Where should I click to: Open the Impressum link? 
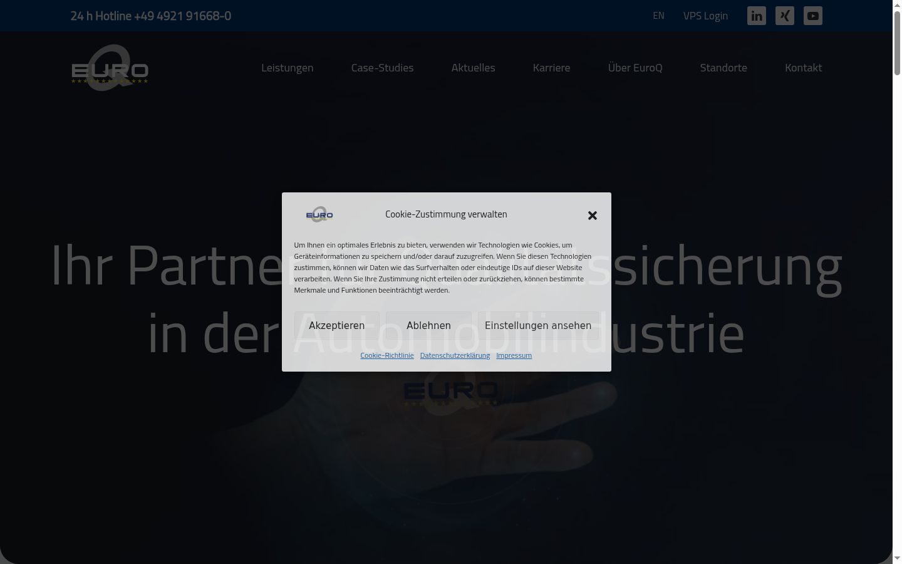(514, 355)
